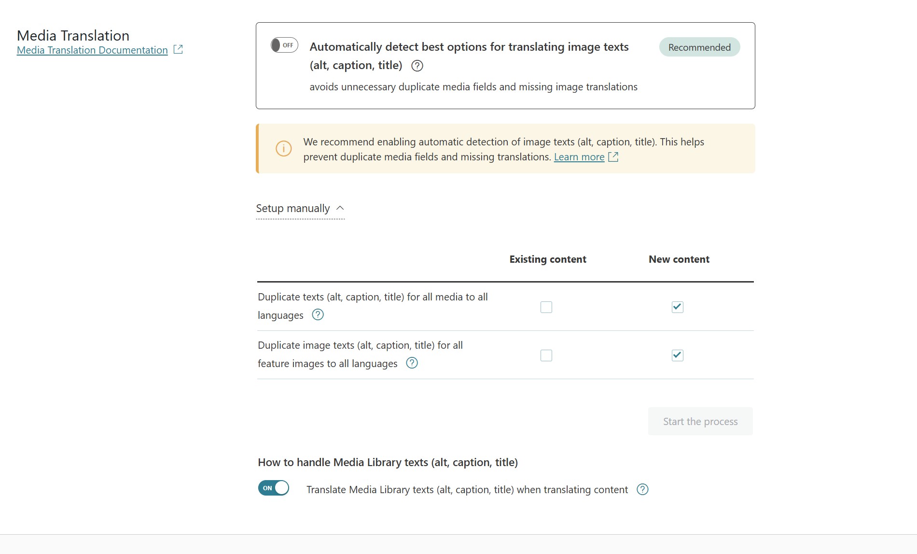This screenshot has height=554, width=917.
Task: Click the Existing content column header
Action: pos(548,259)
